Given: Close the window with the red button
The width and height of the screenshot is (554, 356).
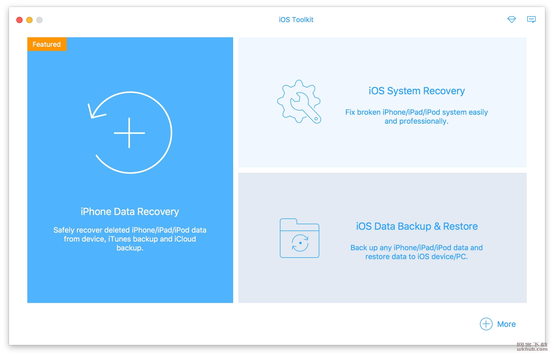Looking at the screenshot, I should pyautogui.click(x=19, y=20).
